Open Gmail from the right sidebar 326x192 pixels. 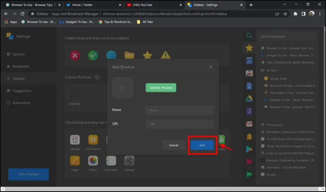pyautogui.click(x=249, y=124)
